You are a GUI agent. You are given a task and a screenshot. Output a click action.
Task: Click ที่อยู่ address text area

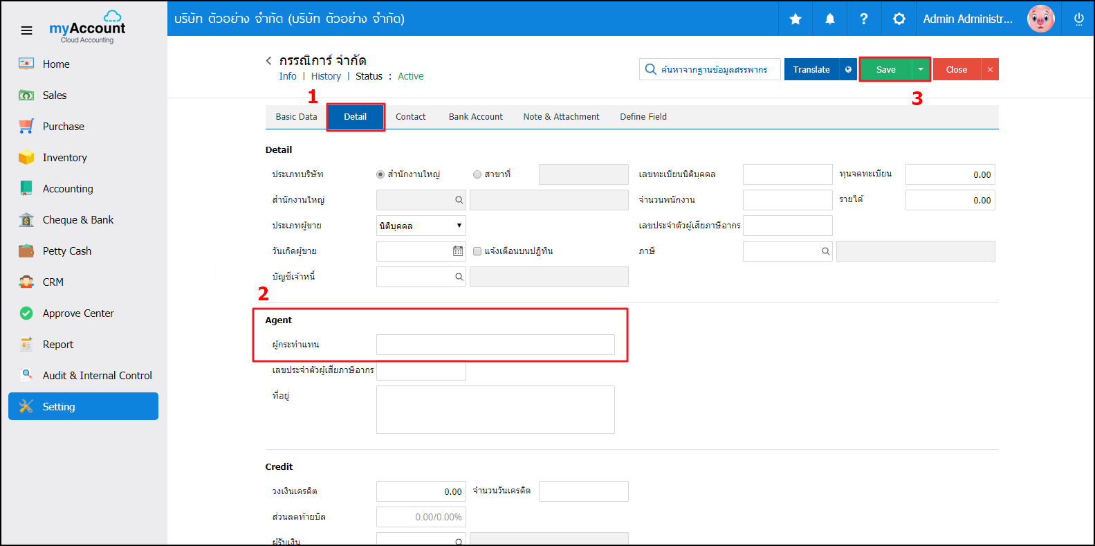tap(495, 410)
